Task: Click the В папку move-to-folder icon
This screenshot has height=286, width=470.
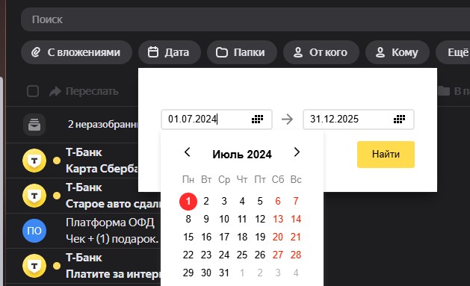Action: pyautogui.click(x=444, y=91)
